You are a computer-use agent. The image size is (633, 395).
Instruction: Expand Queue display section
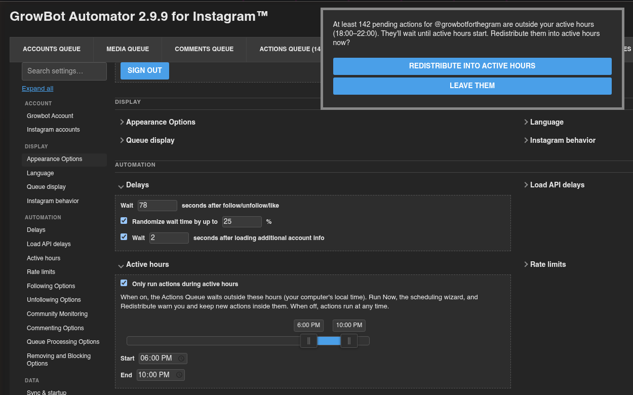[x=147, y=140]
